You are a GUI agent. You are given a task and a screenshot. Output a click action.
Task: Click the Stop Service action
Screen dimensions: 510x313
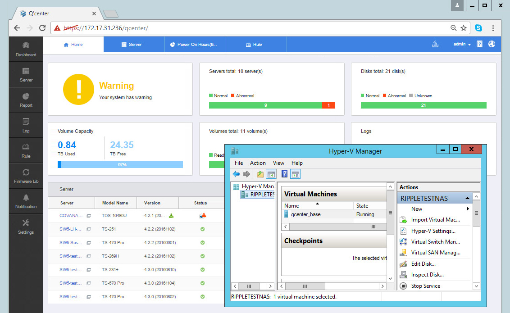click(425, 286)
